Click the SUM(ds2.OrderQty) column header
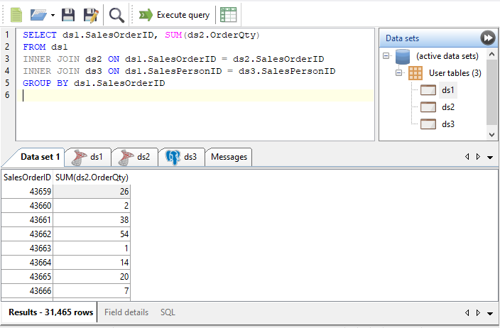The width and height of the screenshot is (500, 328). [x=92, y=177]
